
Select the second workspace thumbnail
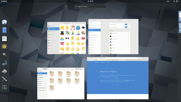[180, 28]
